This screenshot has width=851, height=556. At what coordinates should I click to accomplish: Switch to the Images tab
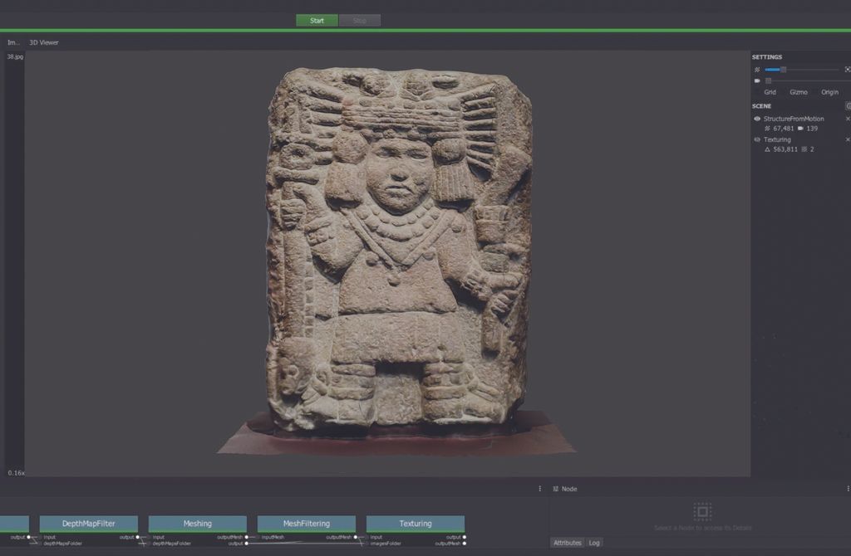(11, 41)
